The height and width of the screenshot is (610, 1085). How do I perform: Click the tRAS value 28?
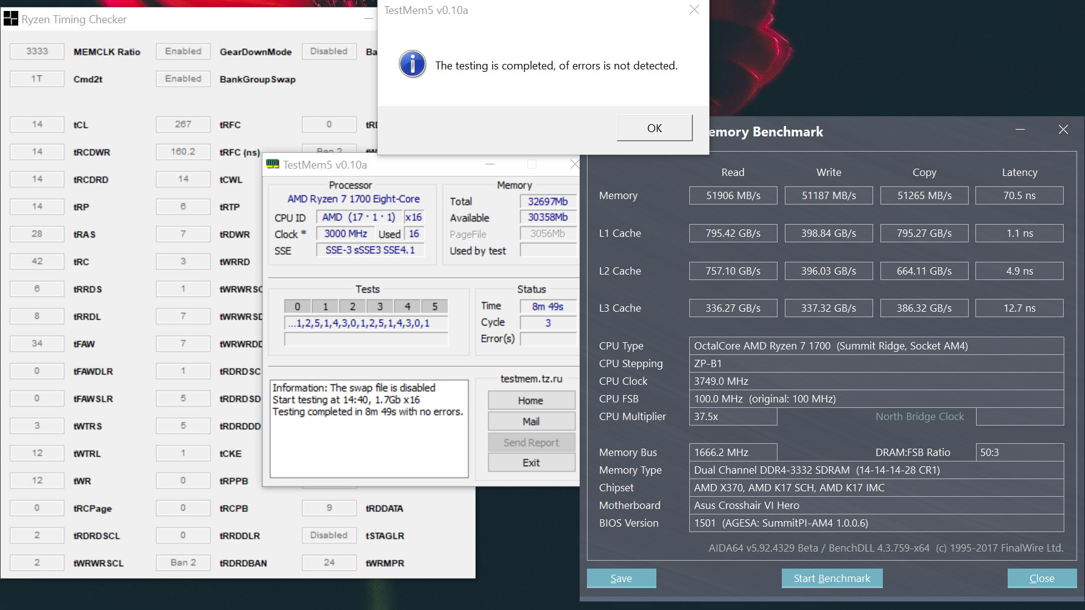click(x=37, y=234)
